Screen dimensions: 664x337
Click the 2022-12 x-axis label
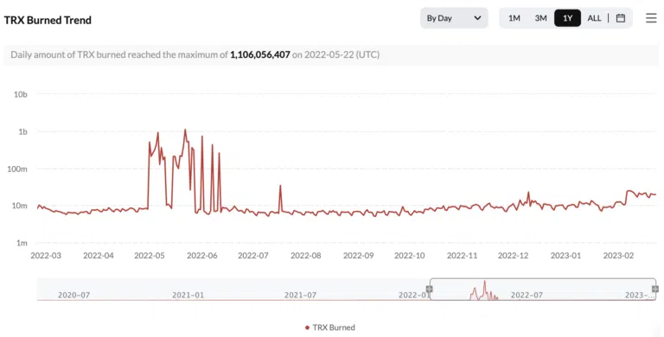pyautogui.click(x=513, y=256)
